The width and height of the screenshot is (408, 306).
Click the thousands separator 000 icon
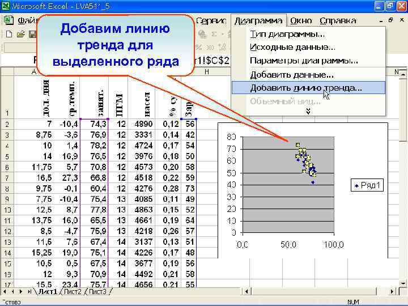[x=210, y=48]
